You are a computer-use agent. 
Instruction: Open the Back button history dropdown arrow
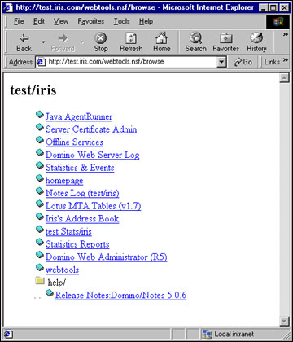tap(43, 42)
